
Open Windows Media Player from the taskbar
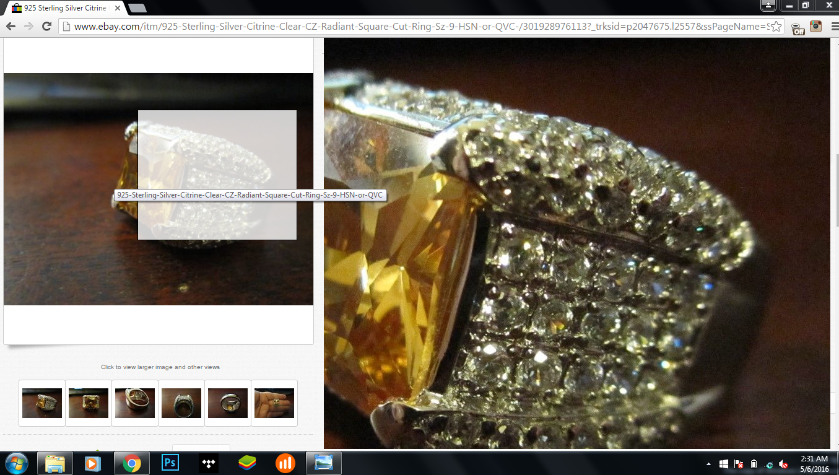pos(93,463)
